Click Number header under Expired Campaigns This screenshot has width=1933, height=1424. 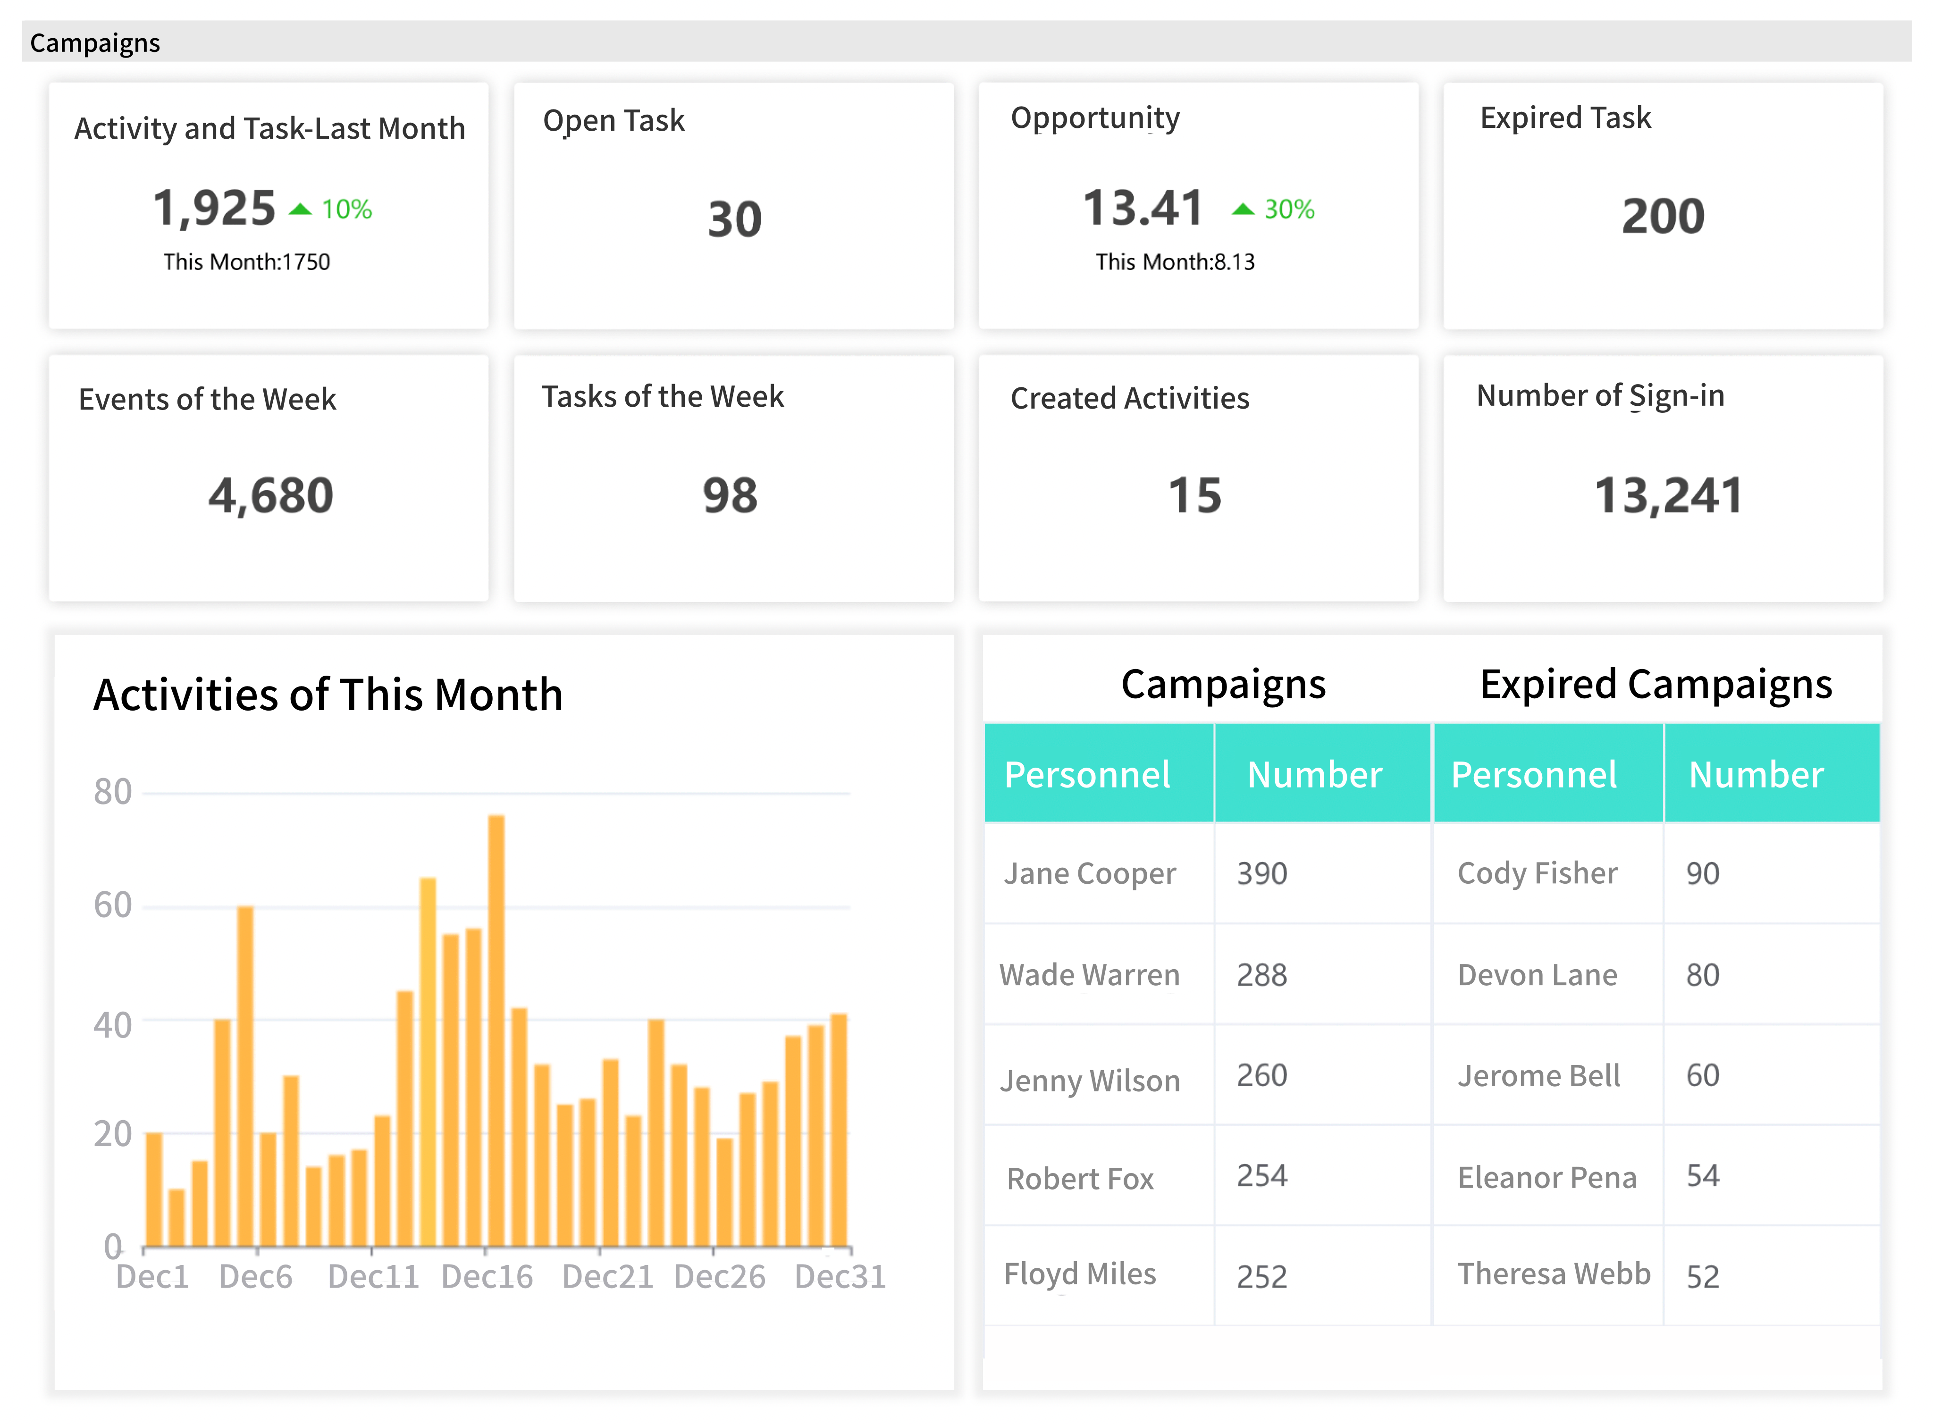1756,774
